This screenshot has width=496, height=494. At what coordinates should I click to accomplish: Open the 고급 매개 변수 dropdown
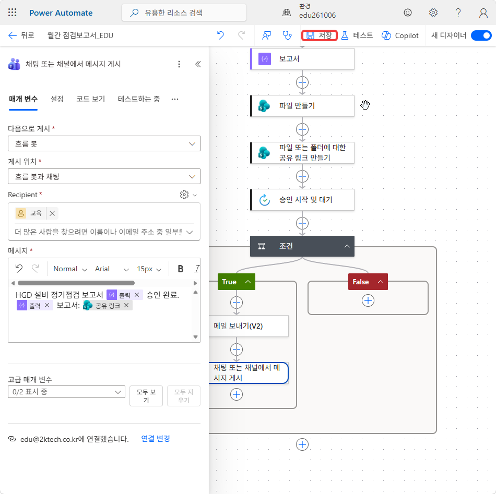point(66,392)
